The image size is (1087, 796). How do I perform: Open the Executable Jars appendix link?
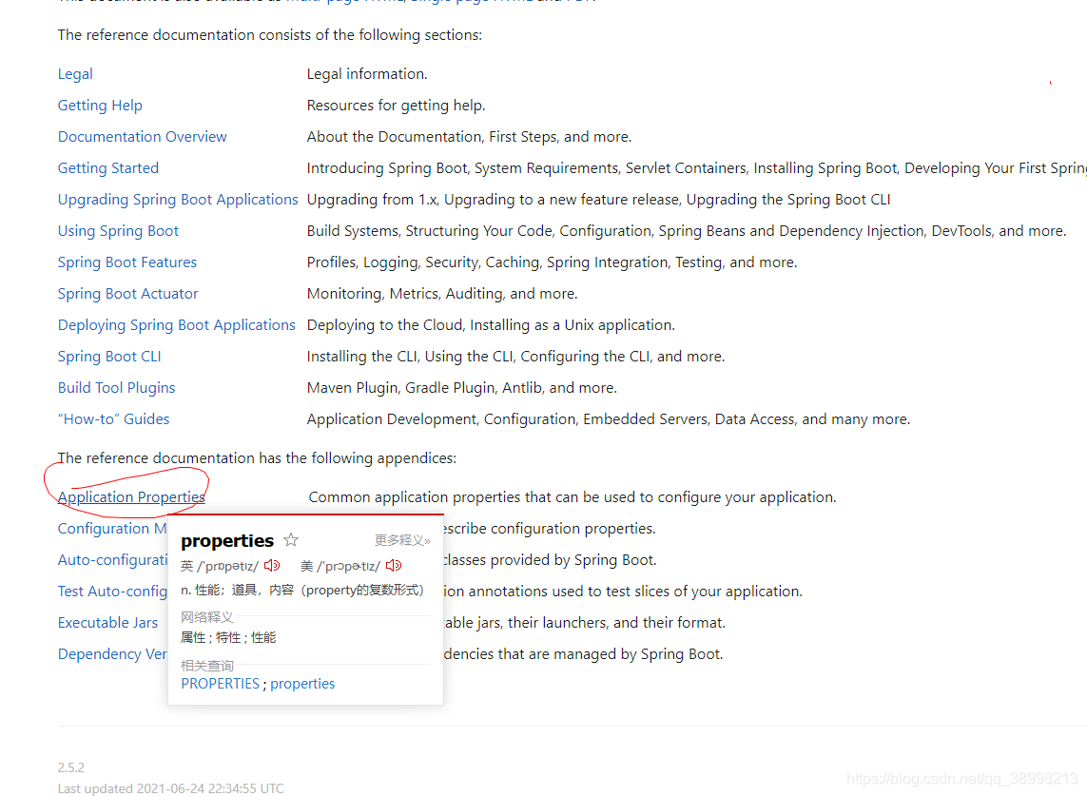[x=107, y=623]
